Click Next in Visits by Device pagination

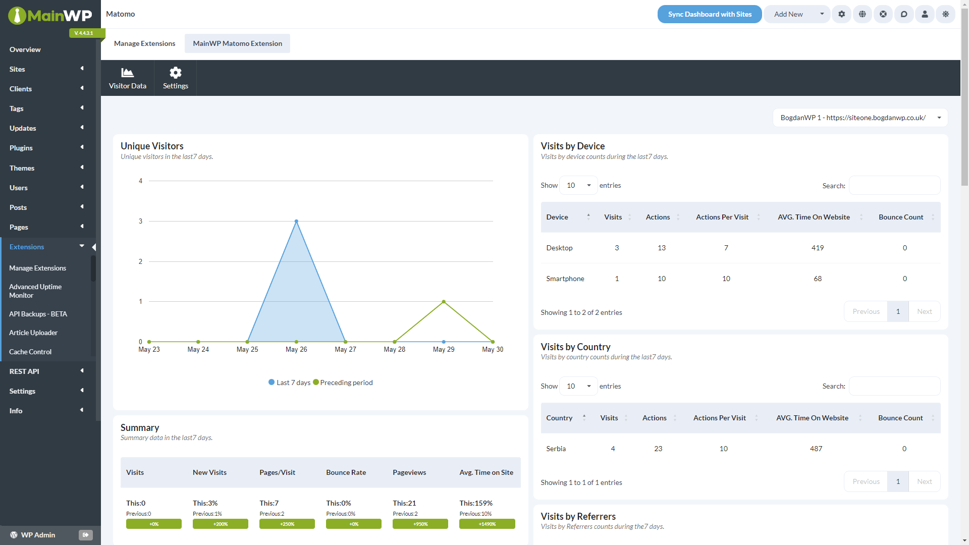924,311
